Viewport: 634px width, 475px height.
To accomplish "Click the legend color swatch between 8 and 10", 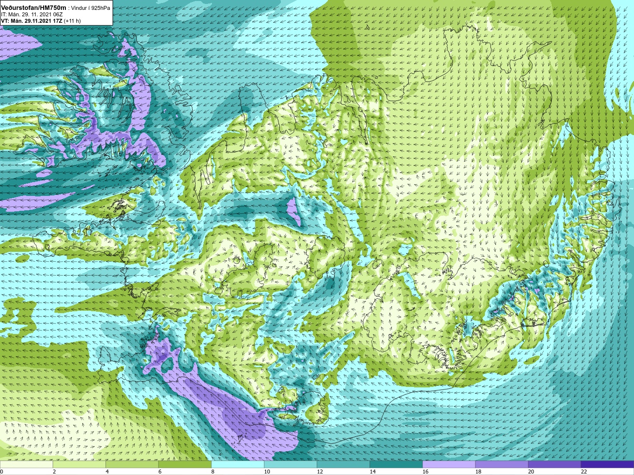I will pos(238,465).
